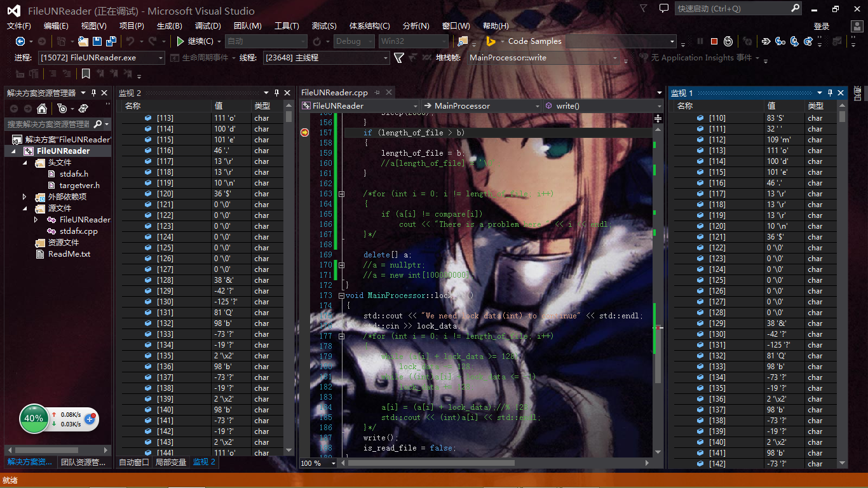Toggle pin on FileUNReader.cpp tab

(x=377, y=93)
